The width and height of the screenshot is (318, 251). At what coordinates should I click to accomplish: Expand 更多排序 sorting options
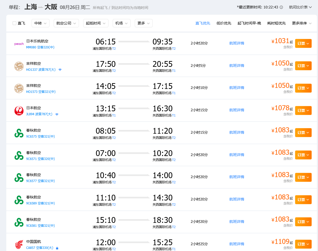tap(302, 23)
